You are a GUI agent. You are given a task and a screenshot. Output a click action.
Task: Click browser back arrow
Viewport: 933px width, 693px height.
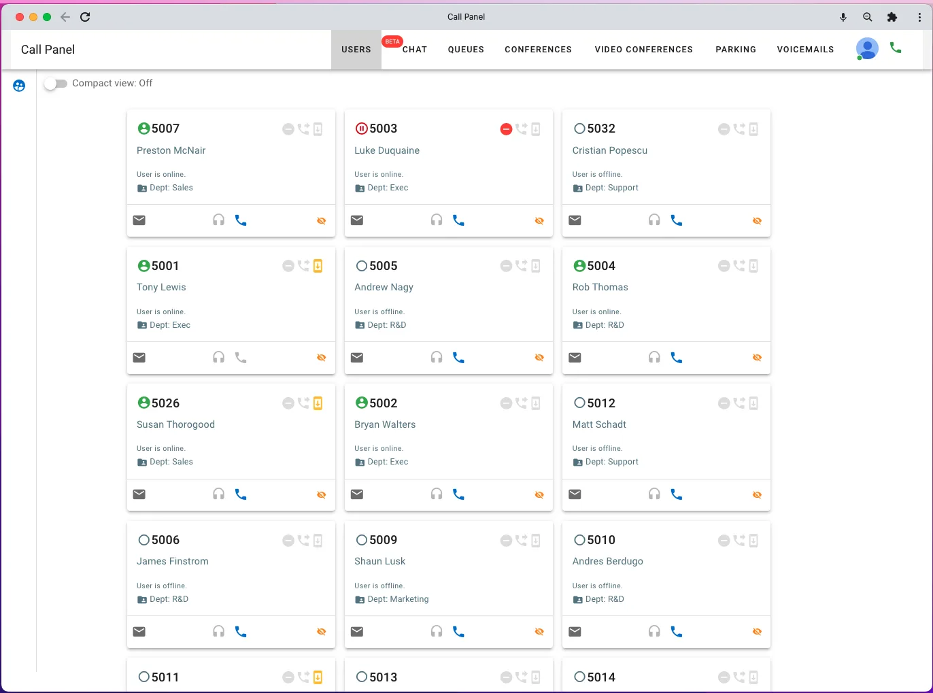(x=65, y=17)
